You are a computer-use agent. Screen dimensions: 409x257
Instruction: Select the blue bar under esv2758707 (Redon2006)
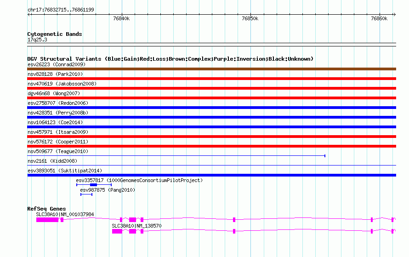pyautogui.click(x=211, y=108)
